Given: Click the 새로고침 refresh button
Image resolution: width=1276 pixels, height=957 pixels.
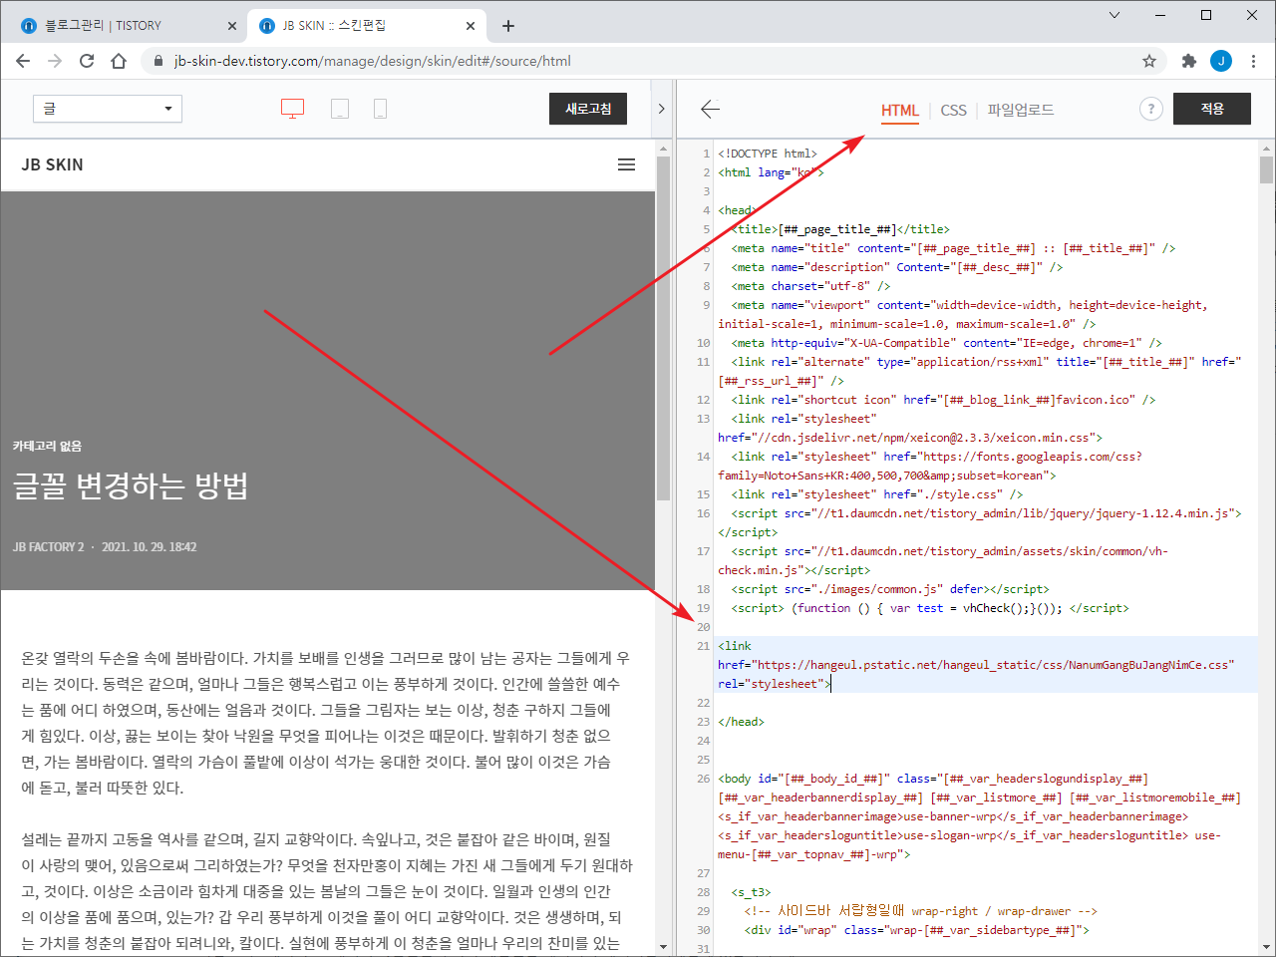Looking at the screenshot, I should click(588, 109).
